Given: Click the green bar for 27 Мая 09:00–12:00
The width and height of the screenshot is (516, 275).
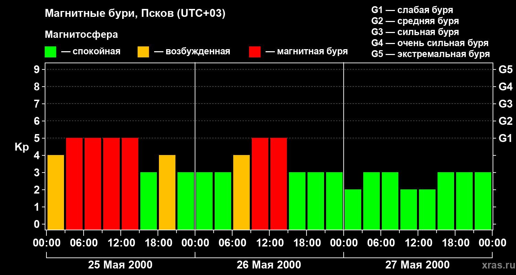Looking at the screenshot, I should click(x=409, y=210).
